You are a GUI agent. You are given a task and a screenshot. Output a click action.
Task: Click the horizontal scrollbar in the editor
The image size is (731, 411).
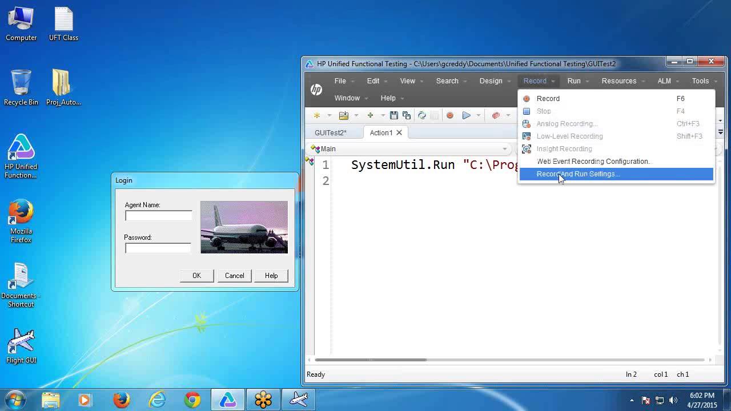371,360
